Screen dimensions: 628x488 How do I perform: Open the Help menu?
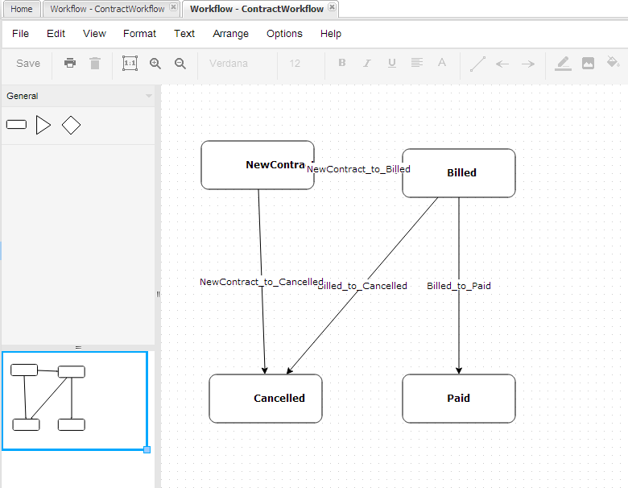tap(331, 34)
